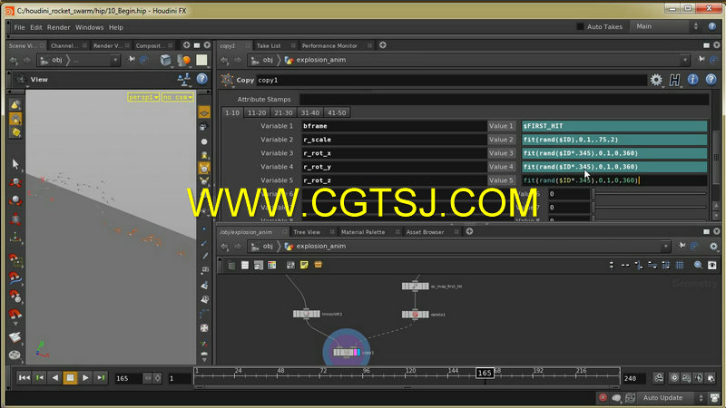Toggle the magenta flag on copy1 node
The width and height of the screenshot is (726, 408).
pos(354,353)
